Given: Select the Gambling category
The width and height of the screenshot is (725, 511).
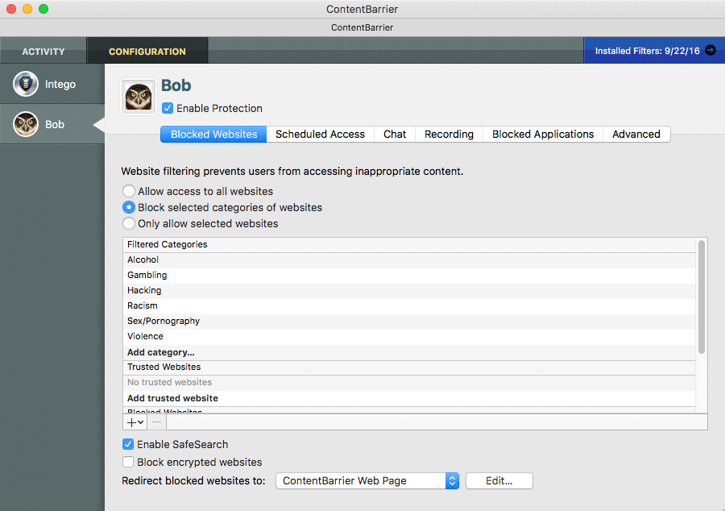Looking at the screenshot, I should pos(409,275).
